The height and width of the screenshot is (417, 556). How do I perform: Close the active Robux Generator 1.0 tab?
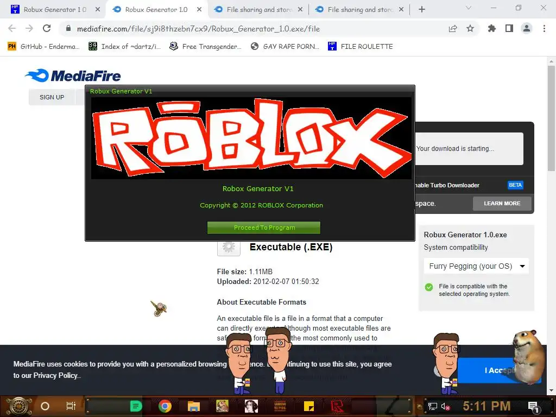click(199, 10)
